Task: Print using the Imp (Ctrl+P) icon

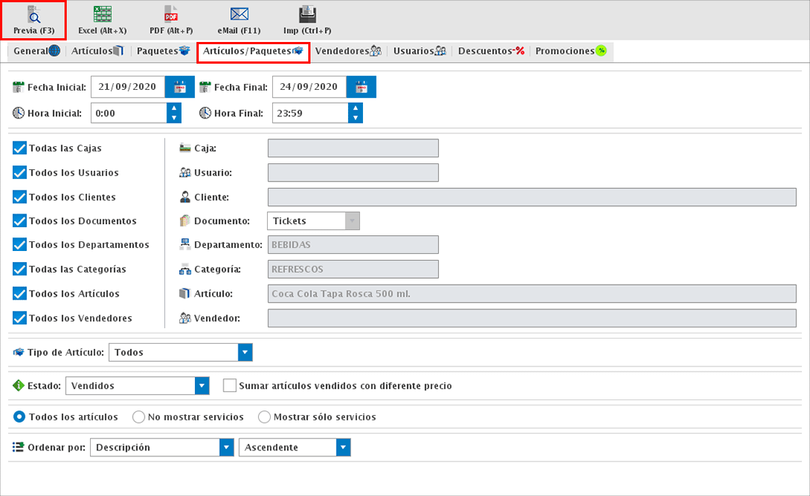Action: [x=307, y=15]
